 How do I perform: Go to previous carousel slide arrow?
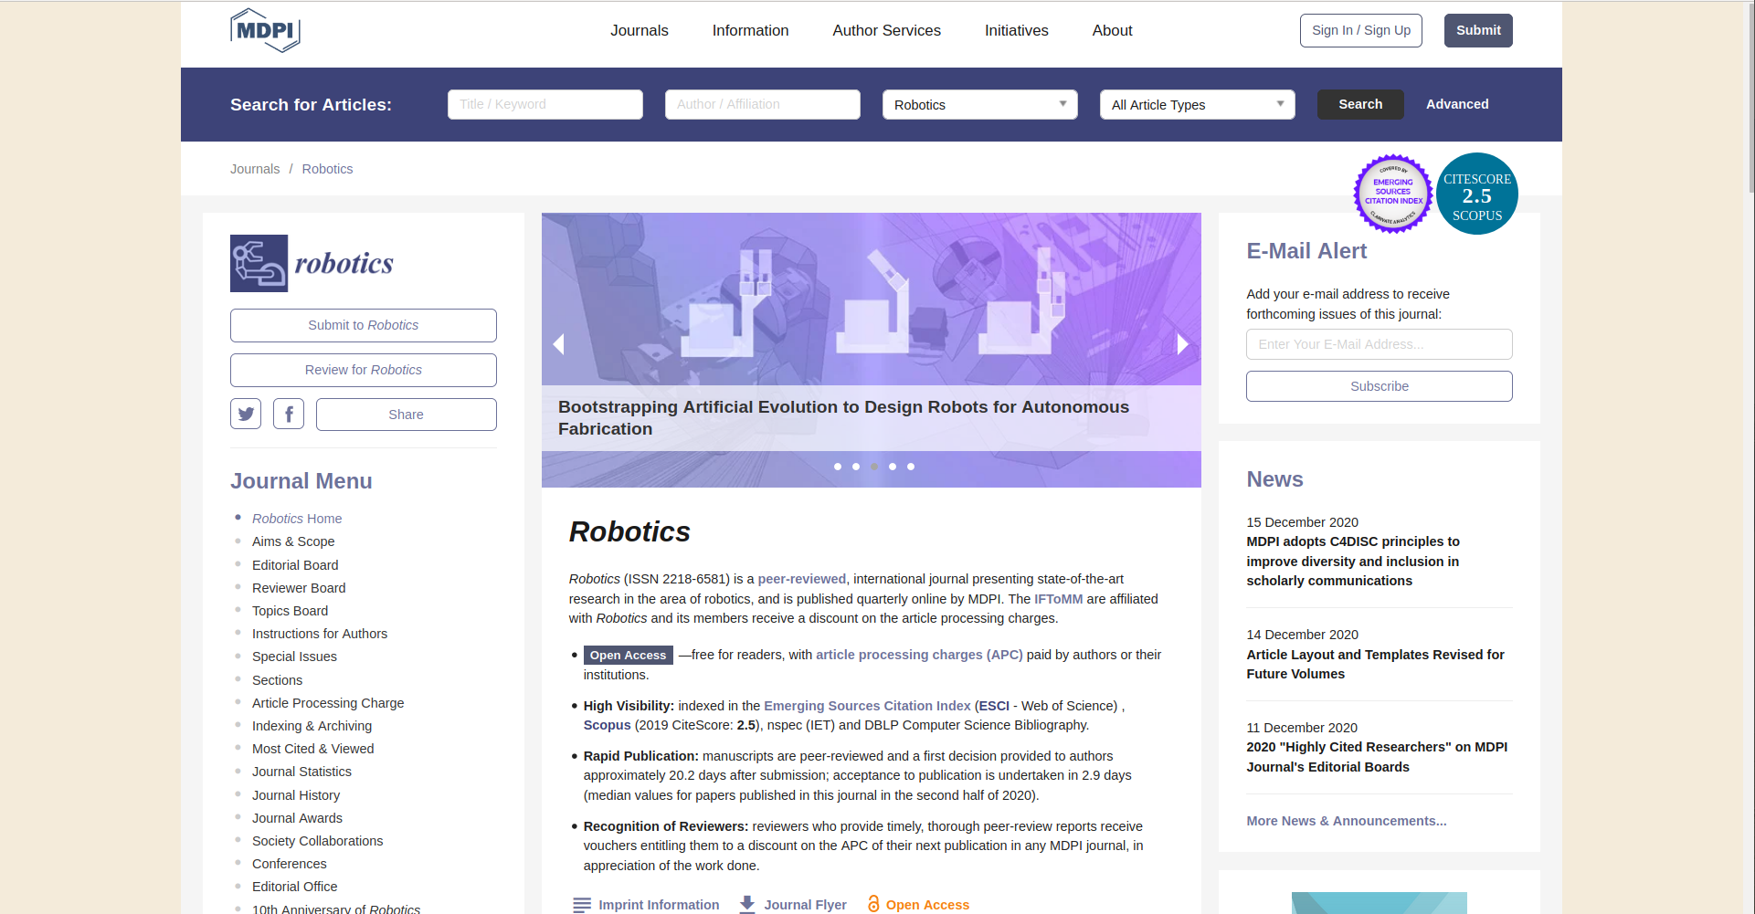(558, 344)
